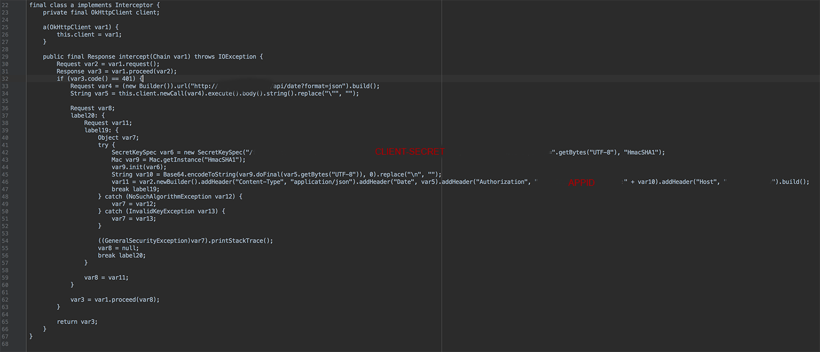
Task: Click the 'try {' keyword line
Action: click(x=107, y=145)
